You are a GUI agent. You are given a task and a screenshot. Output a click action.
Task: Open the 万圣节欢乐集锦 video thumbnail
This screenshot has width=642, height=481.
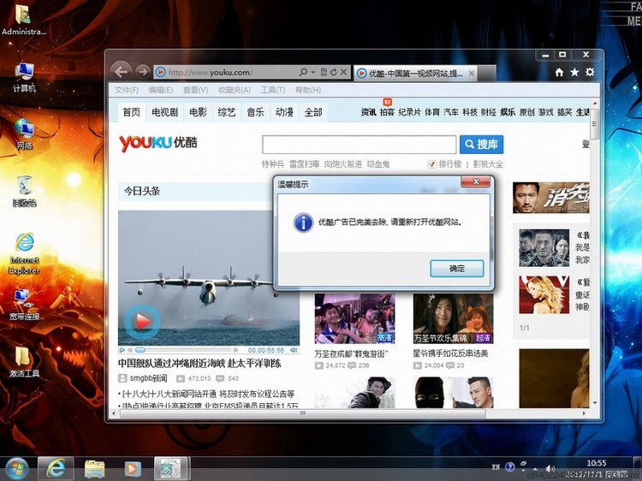(x=453, y=319)
